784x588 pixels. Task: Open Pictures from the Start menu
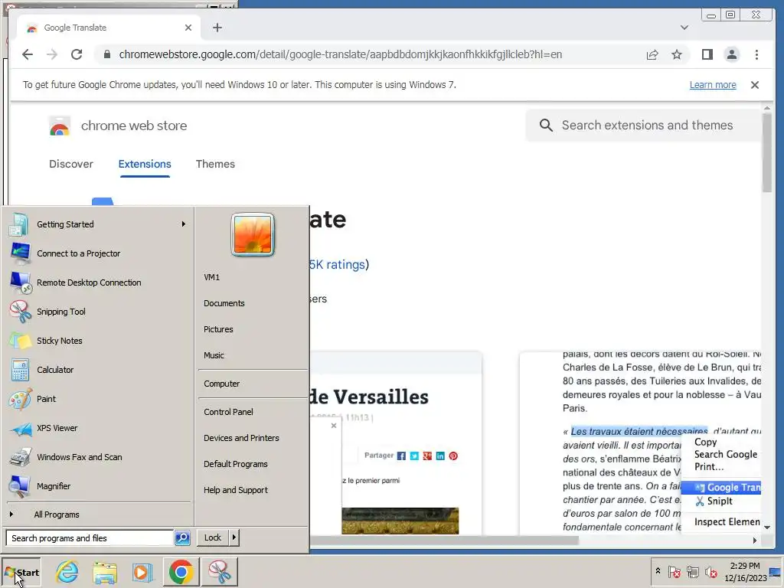[x=218, y=329]
